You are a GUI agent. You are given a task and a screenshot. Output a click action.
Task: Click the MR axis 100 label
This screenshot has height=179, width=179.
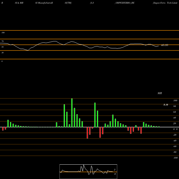coord(175,101)
